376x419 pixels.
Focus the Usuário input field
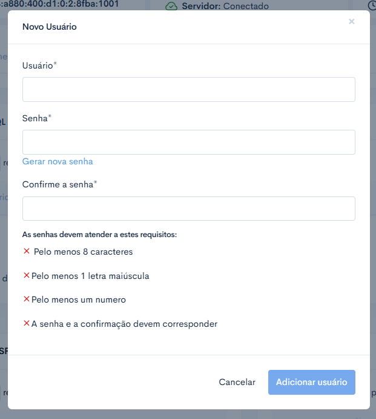coord(189,90)
